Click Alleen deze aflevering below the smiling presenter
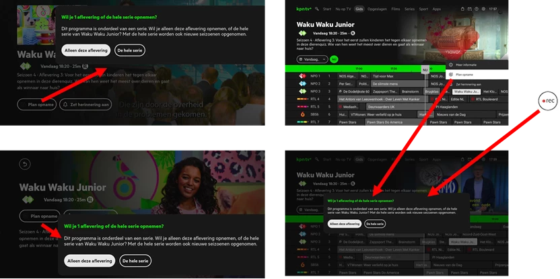The width and height of the screenshot is (560, 279). coord(90,261)
